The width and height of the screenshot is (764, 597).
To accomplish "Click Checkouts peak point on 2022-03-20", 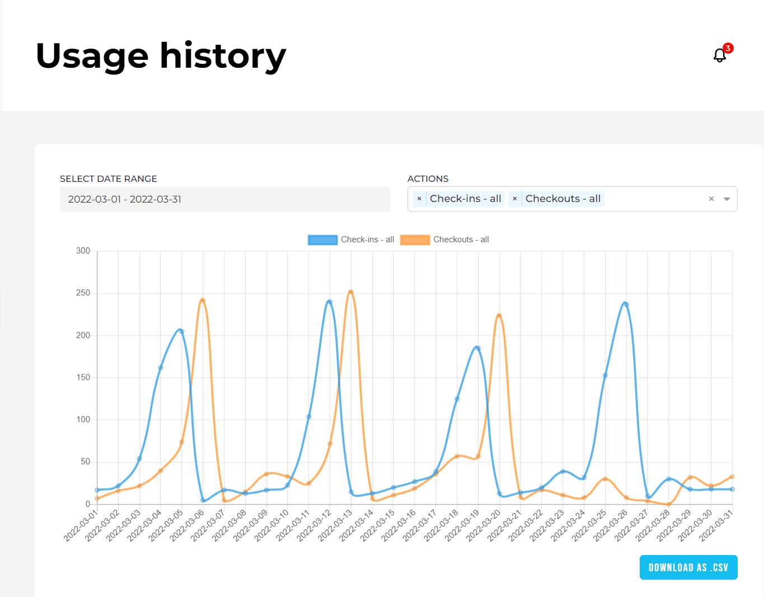I will tap(499, 316).
